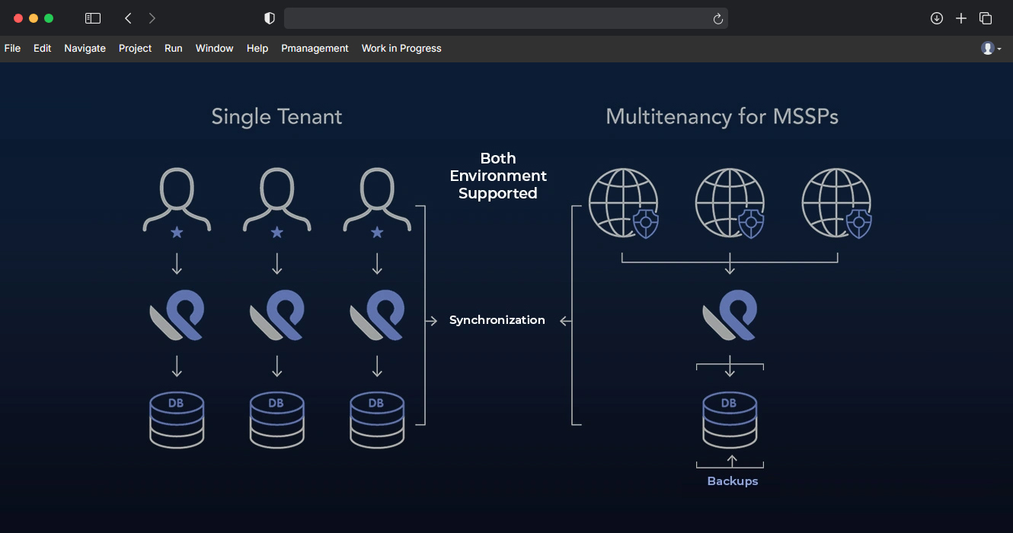This screenshot has height=533, width=1013.
Task: Show browser downloads
Action: (x=937, y=18)
